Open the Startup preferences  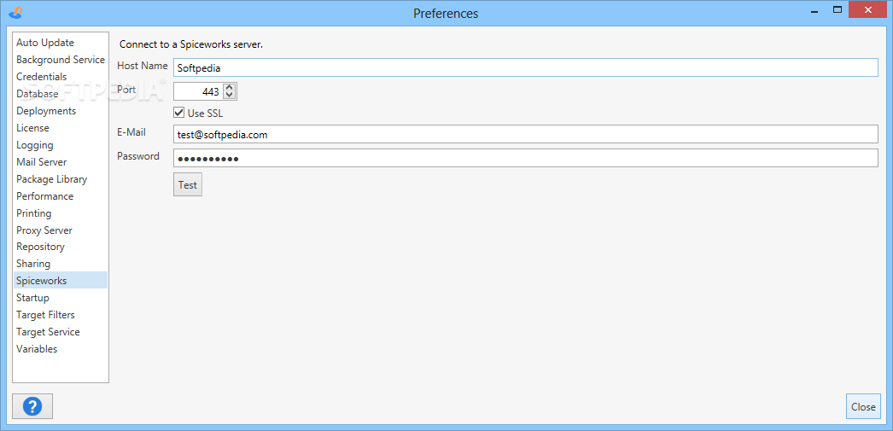pos(61,298)
